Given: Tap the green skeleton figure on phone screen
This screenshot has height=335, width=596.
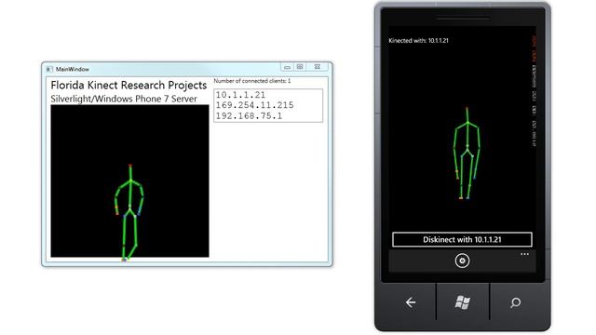Looking at the screenshot, I should 467,153.
